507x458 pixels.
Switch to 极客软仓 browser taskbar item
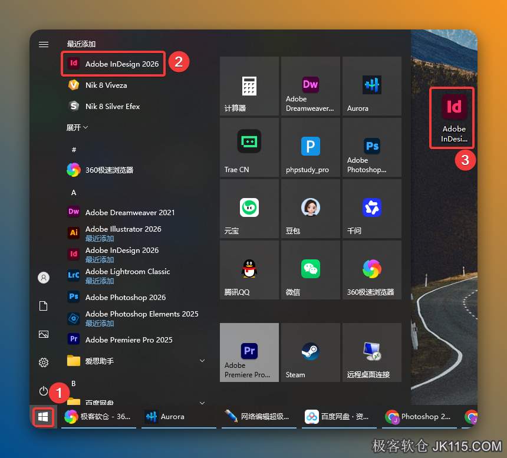tap(98, 417)
